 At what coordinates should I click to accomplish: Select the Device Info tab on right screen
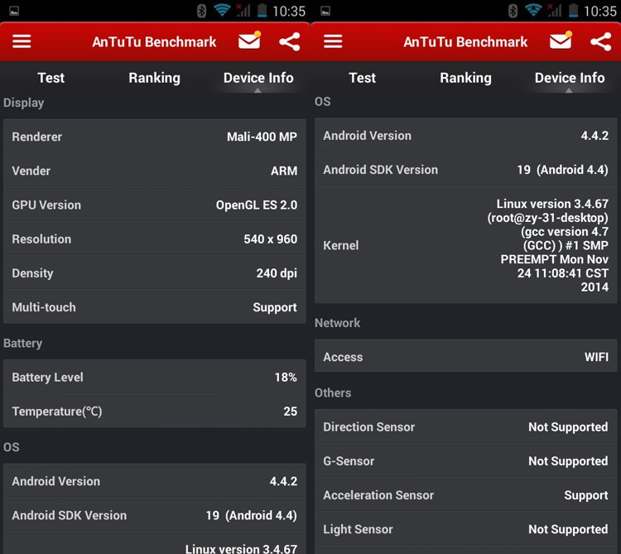click(x=569, y=78)
